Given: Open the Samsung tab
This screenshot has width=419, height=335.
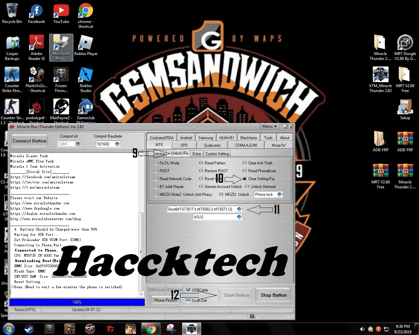Looking at the screenshot, I should (206, 138).
